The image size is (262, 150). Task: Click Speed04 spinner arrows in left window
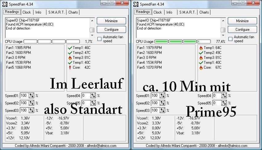[x=93, y=95]
